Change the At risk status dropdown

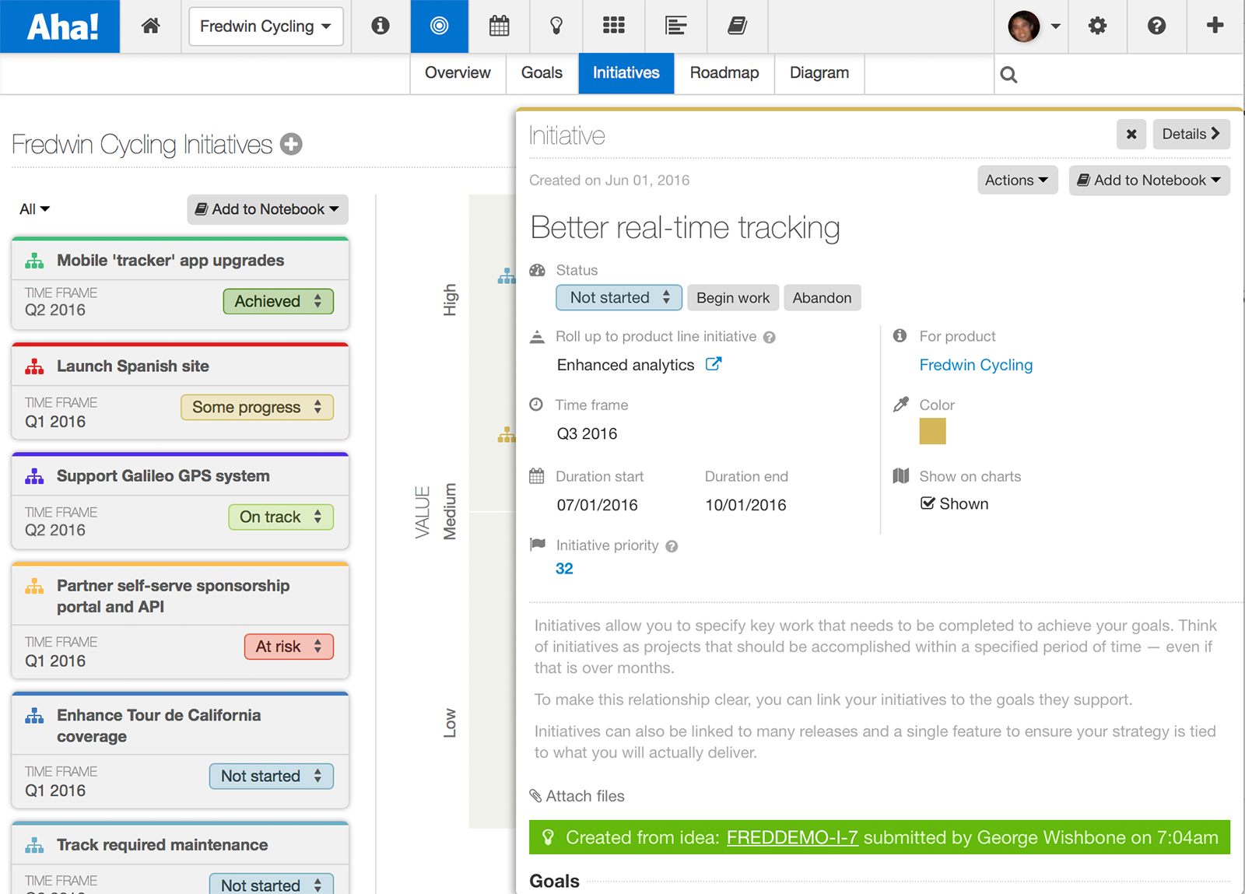pos(289,647)
